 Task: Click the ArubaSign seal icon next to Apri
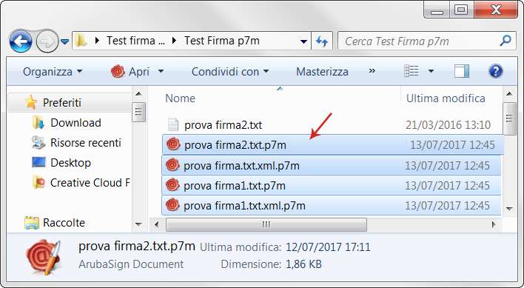point(118,72)
